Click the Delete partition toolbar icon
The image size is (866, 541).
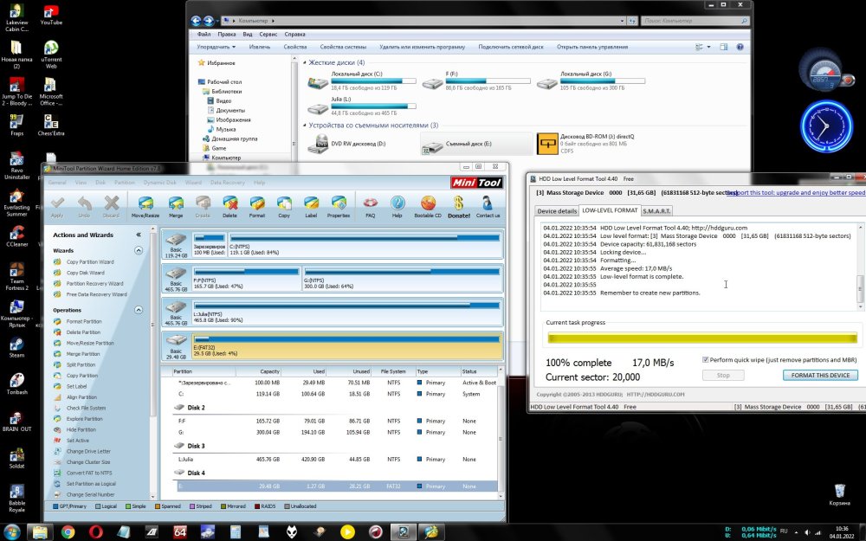click(x=229, y=205)
